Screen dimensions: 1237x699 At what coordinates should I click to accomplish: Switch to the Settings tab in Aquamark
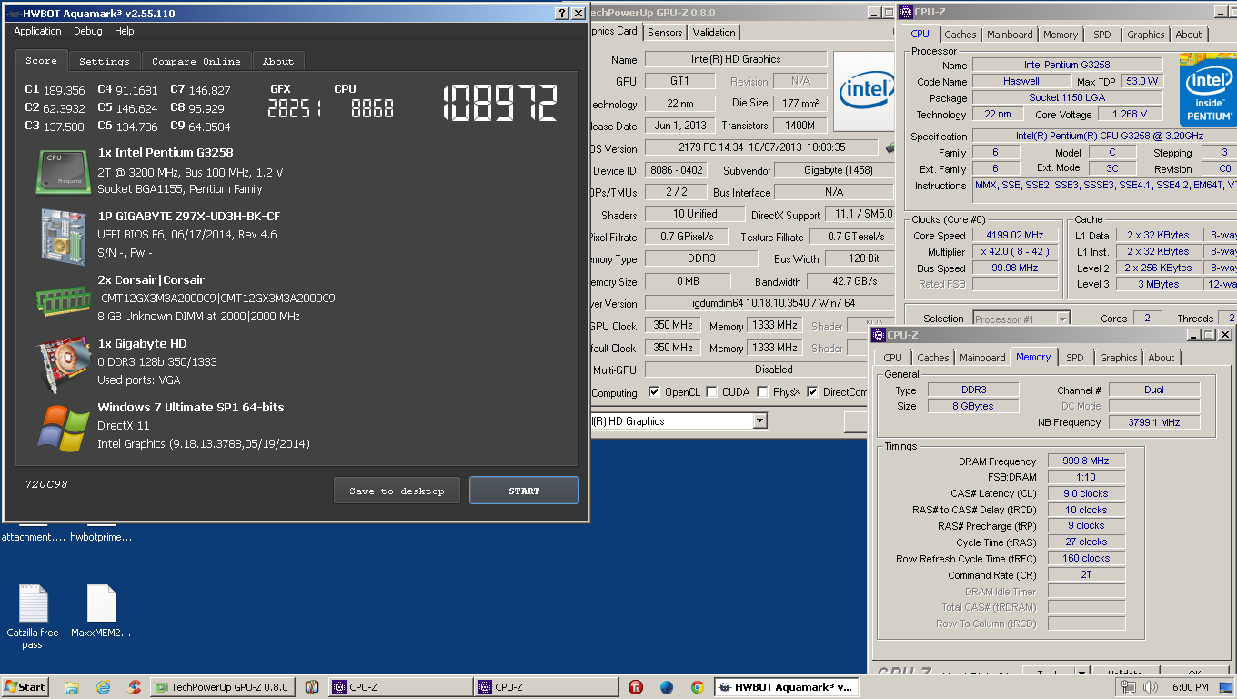click(x=105, y=61)
